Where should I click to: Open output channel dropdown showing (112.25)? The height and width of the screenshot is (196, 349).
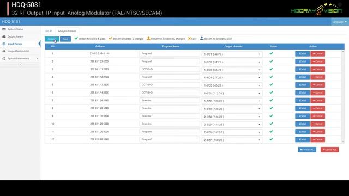click(232, 93)
